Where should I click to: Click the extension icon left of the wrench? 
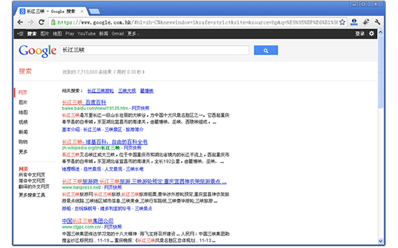tap(366, 22)
